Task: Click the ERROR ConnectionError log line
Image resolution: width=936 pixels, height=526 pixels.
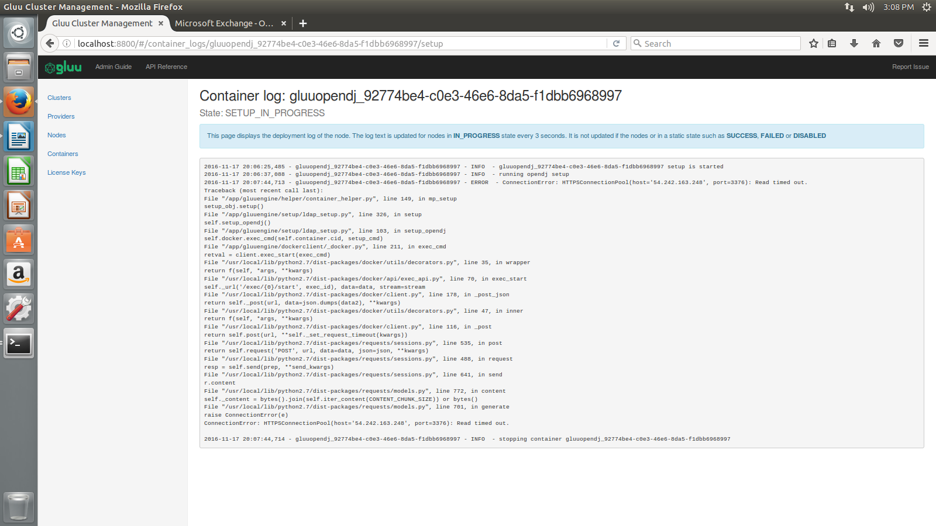Action: click(x=505, y=182)
